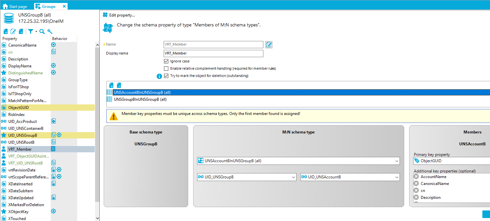The image size is (490, 221).
Task: Click the delete property toolbar icon
Action: click(x=21, y=31)
